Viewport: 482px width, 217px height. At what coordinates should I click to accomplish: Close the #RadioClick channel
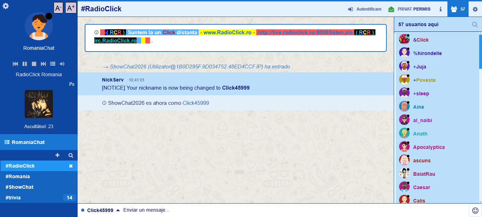pos(71,166)
